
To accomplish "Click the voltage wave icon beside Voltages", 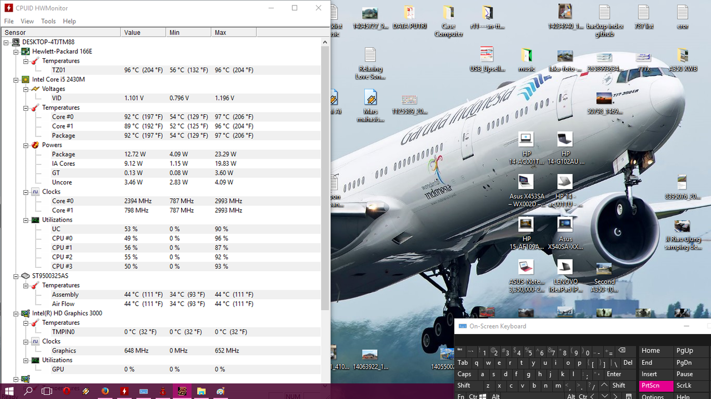I will pyautogui.click(x=35, y=89).
